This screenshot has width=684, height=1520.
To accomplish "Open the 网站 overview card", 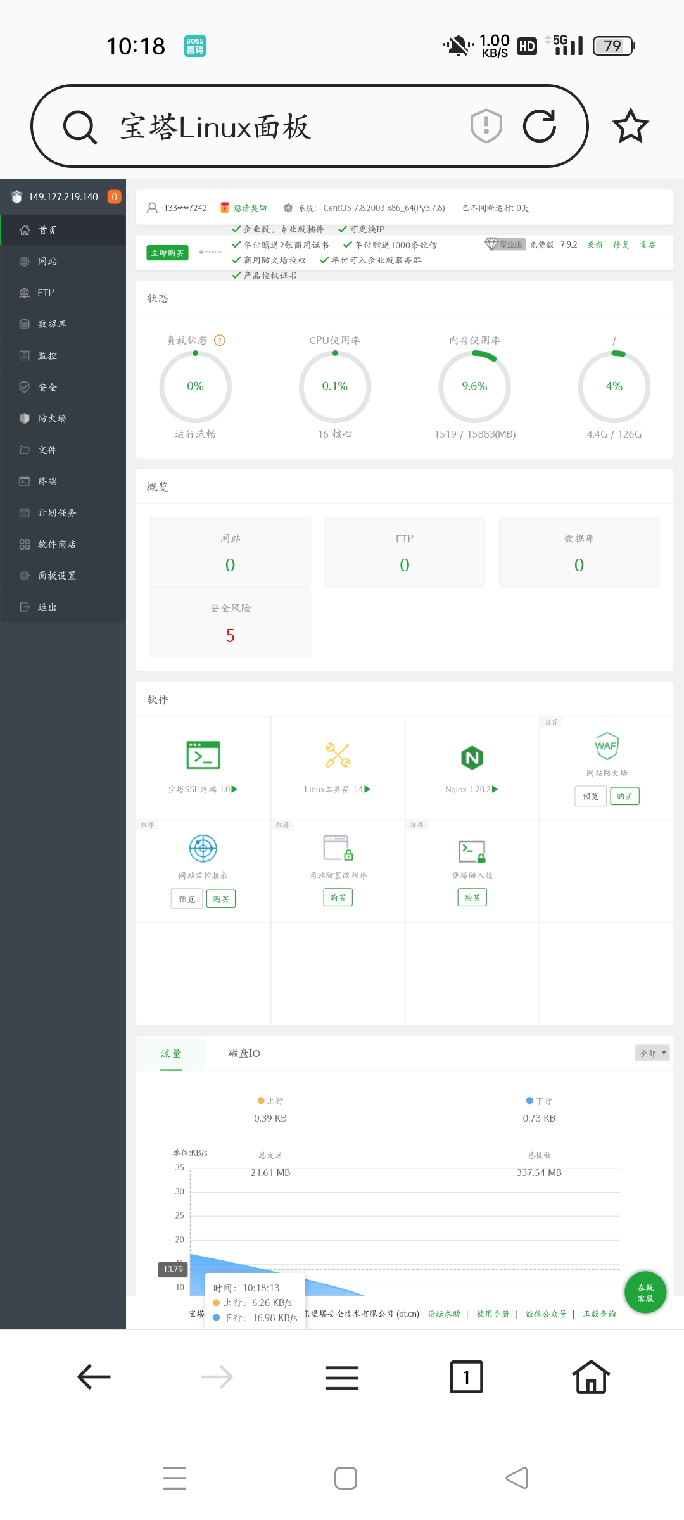I will click(x=231, y=552).
